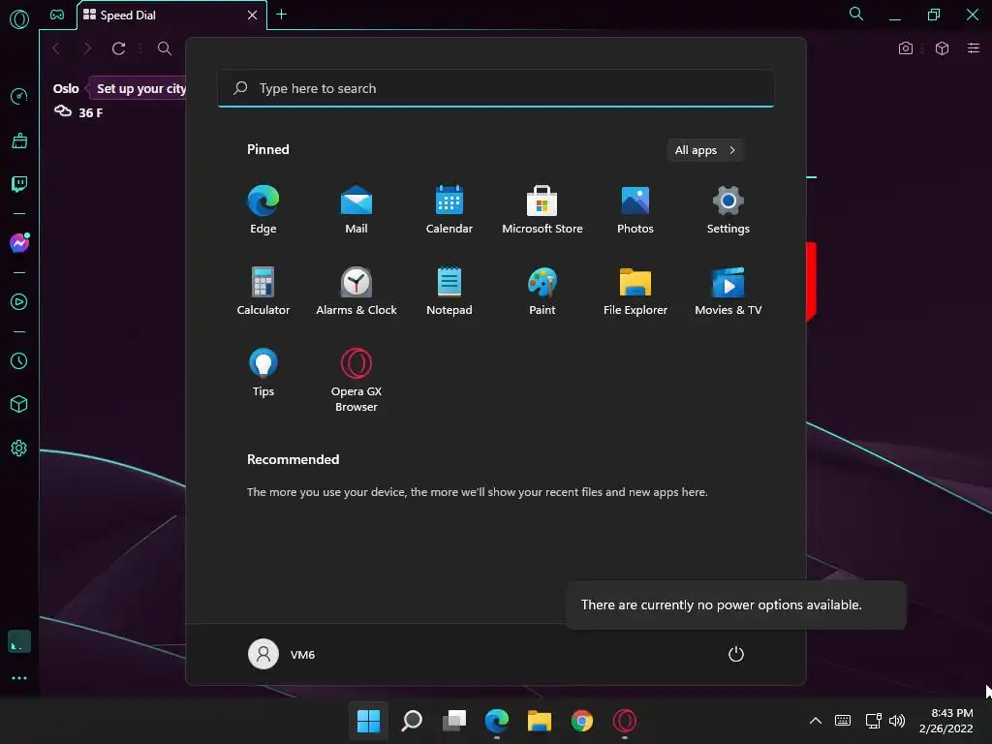Open Twitch in the sidebar
The image size is (992, 744).
[x=19, y=184]
